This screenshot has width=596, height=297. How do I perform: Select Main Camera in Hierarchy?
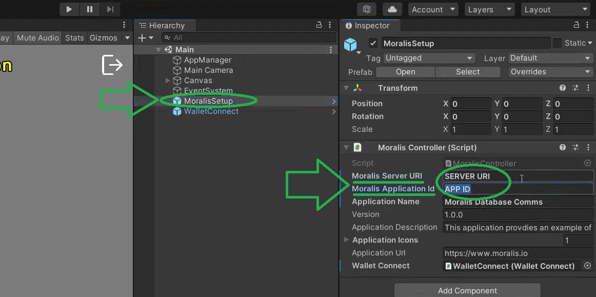[208, 70]
